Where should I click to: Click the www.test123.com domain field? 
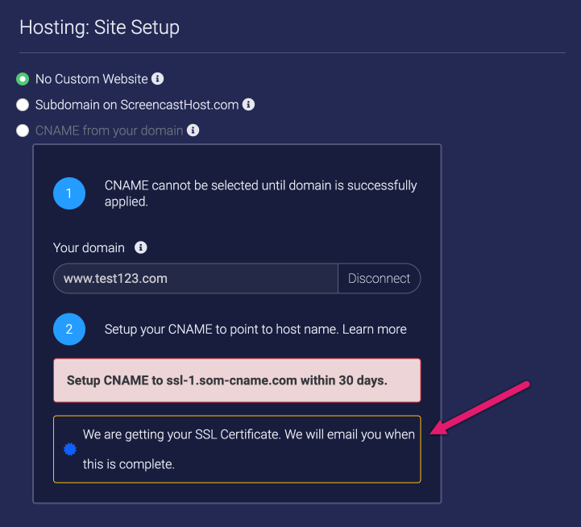pyautogui.click(x=196, y=278)
